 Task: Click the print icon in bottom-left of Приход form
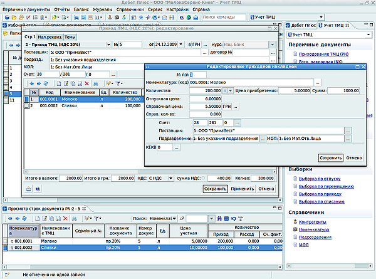click(28, 188)
